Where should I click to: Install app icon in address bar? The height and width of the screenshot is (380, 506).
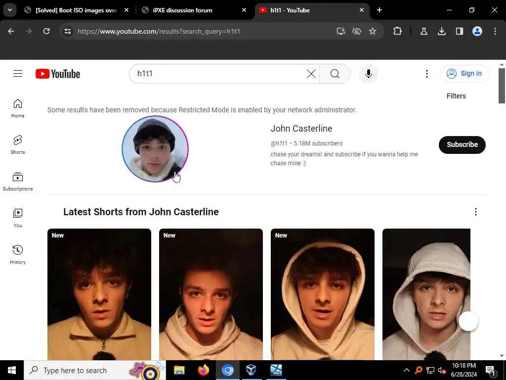(341, 31)
